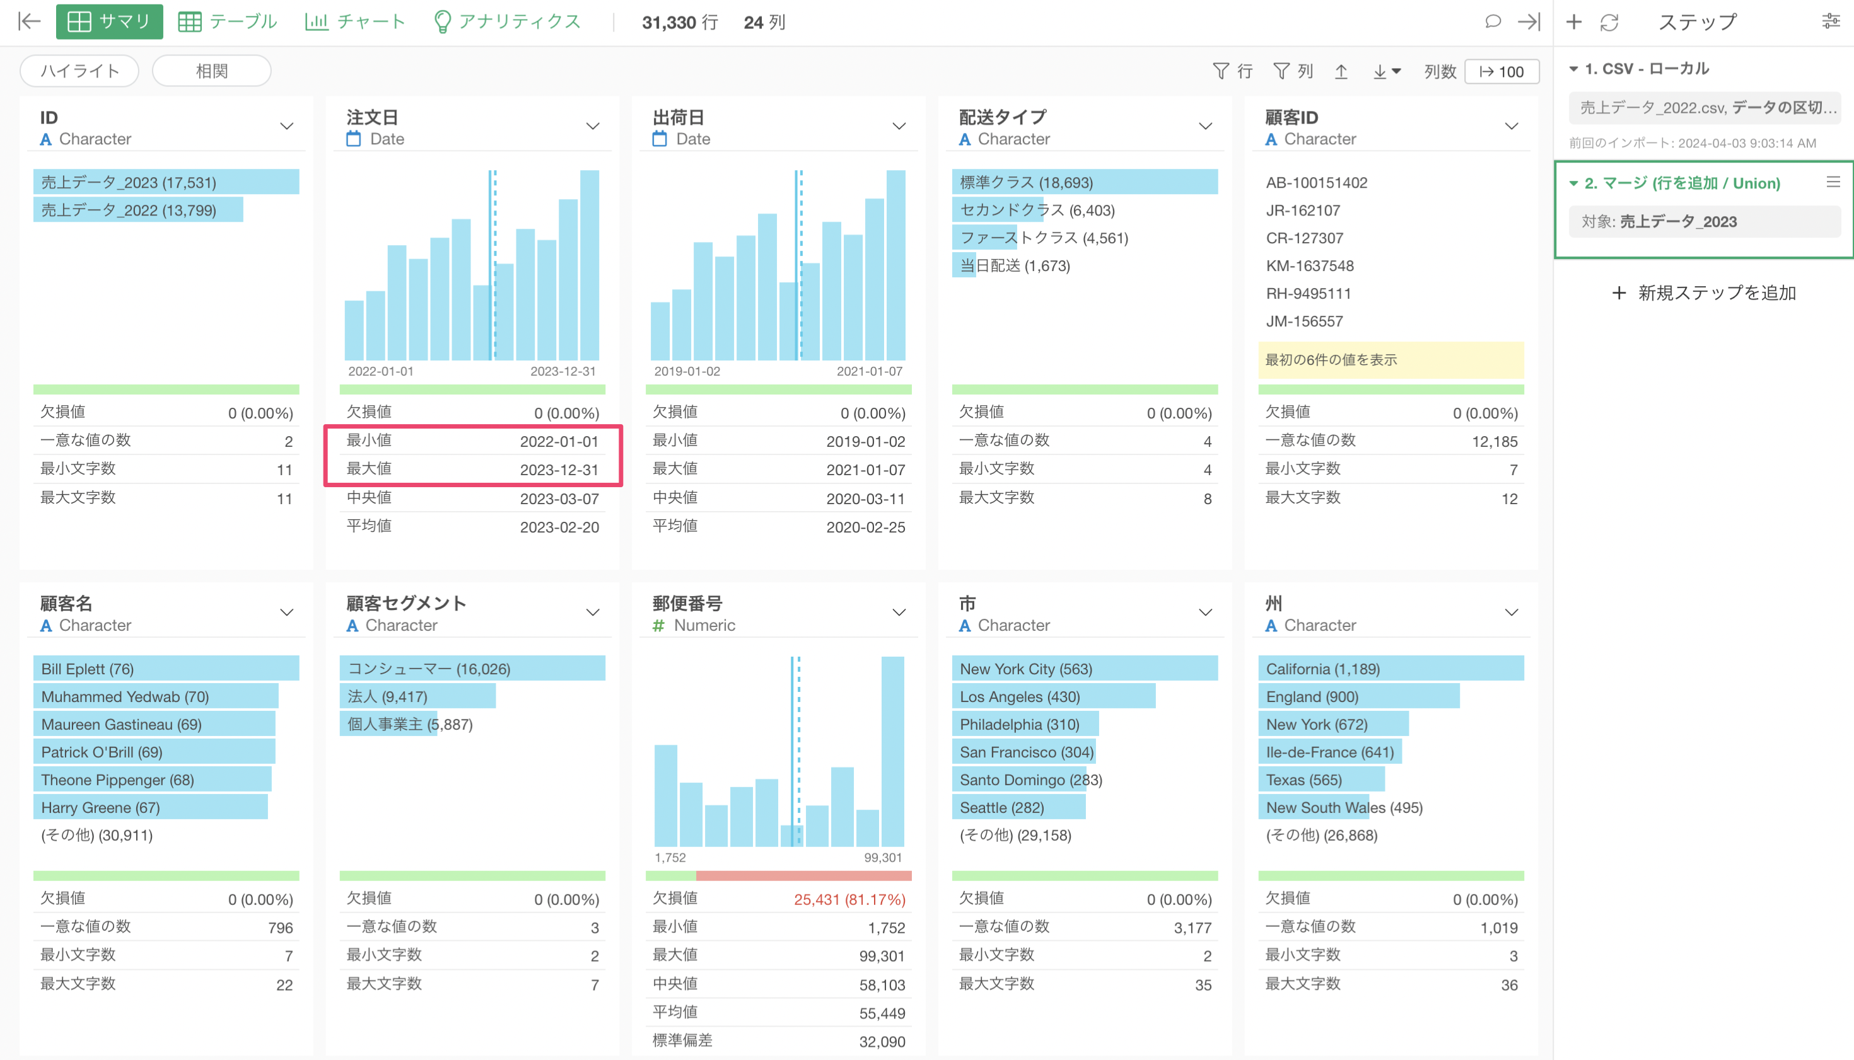Click 注文日 calendar Date type icon
Viewport: 1854px width, 1060px height.
[353, 138]
